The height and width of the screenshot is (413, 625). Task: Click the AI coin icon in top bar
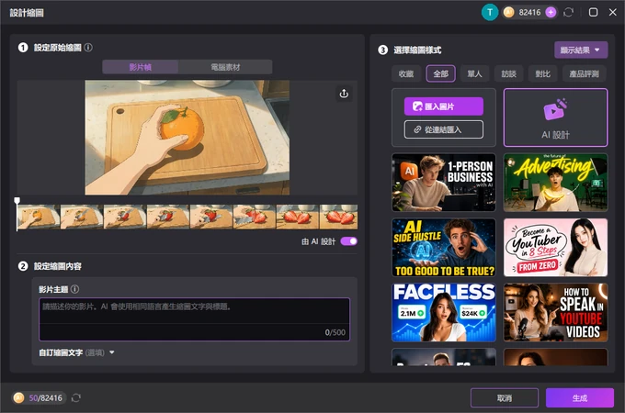tap(508, 12)
